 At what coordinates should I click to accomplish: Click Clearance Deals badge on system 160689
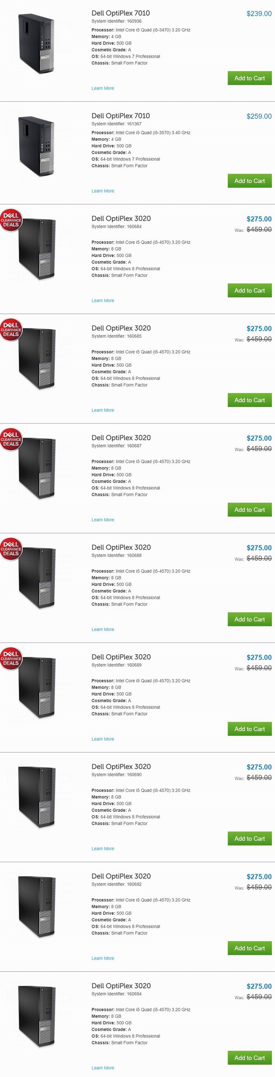[x=11, y=658]
